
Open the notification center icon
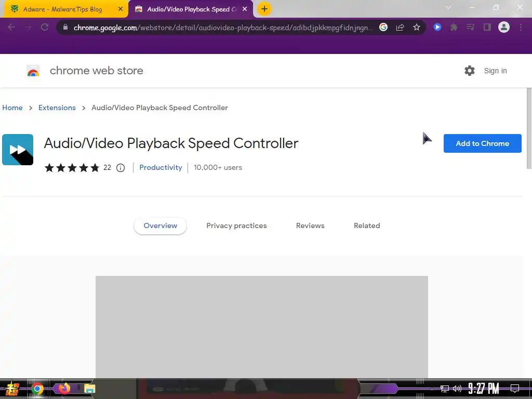pyautogui.click(x=515, y=389)
